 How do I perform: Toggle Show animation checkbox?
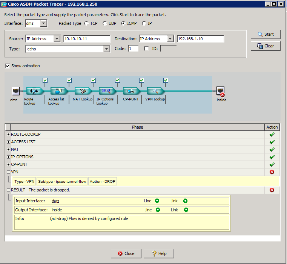[8, 66]
